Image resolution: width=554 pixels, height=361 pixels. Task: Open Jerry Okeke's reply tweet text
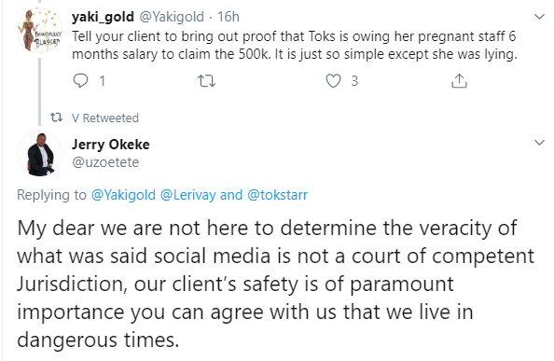tap(275, 284)
